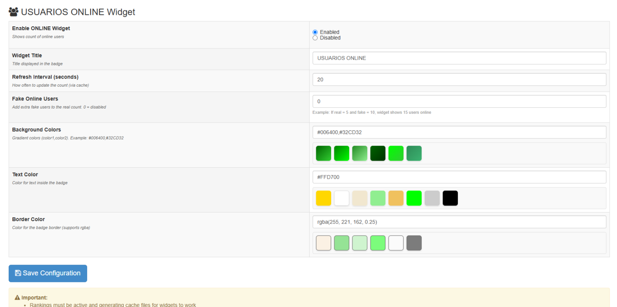The height and width of the screenshot is (307, 617).
Task: Select the bright lime text color swatch
Action: point(414,198)
